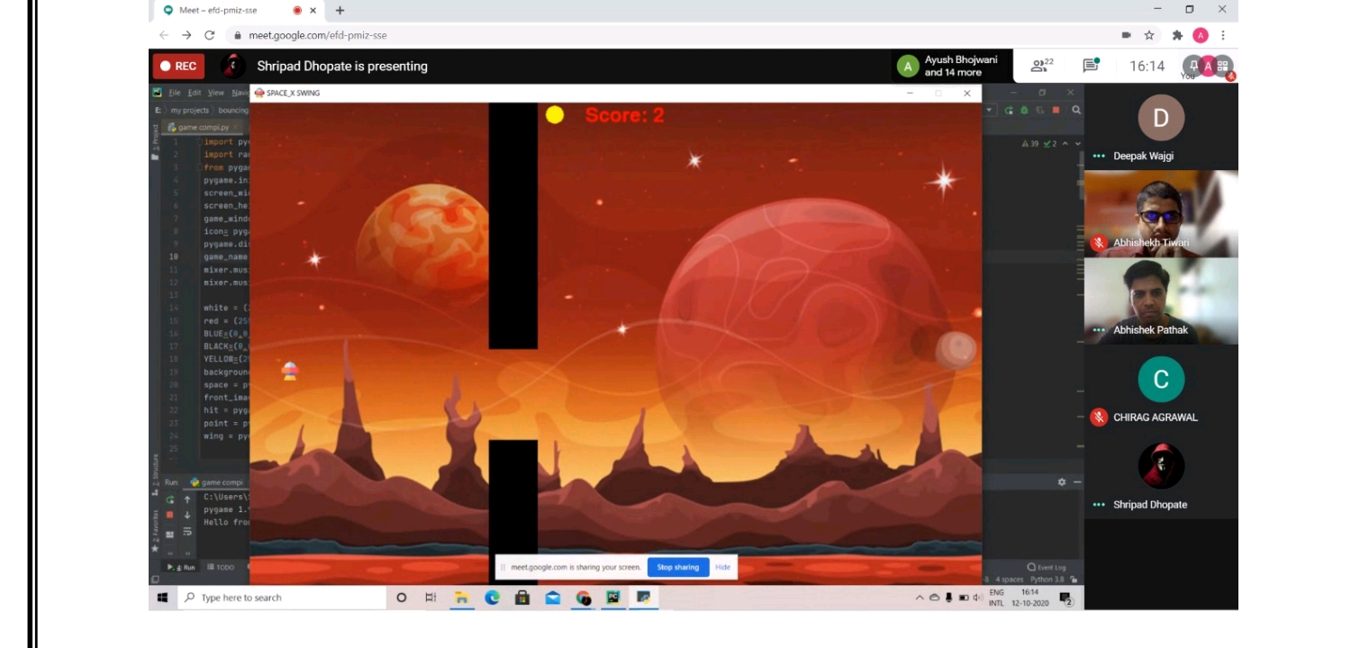This screenshot has width=1369, height=648.
Task: Open Microsoft Edge from taskbar
Action: click(x=492, y=598)
